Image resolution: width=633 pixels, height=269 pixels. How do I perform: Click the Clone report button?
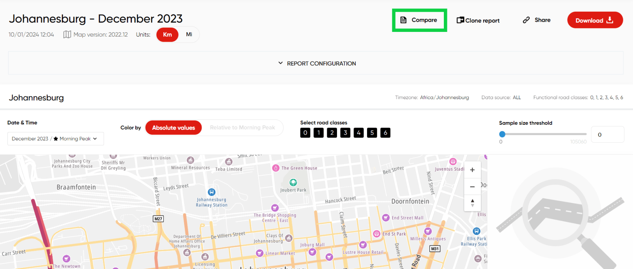click(x=478, y=21)
